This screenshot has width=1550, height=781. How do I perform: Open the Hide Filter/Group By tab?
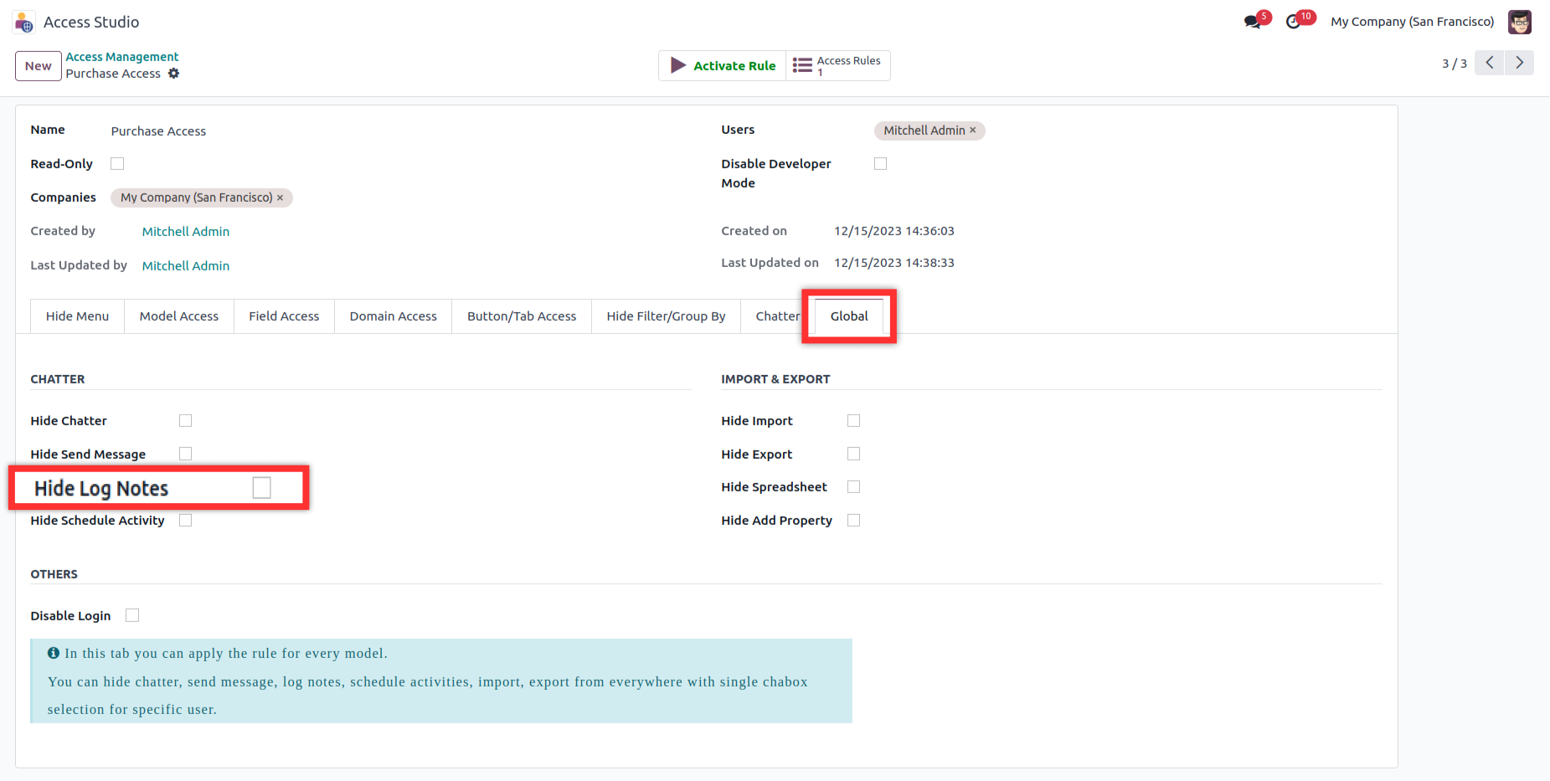click(666, 316)
